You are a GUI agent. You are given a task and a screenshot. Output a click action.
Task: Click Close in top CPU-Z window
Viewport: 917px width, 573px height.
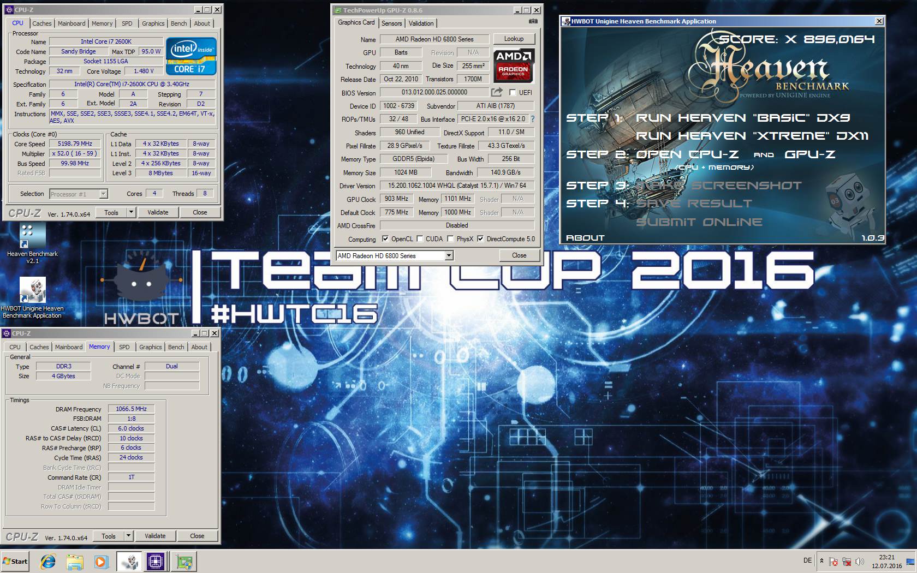coord(200,212)
